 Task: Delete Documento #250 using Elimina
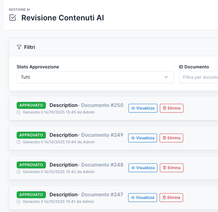tap(172, 108)
